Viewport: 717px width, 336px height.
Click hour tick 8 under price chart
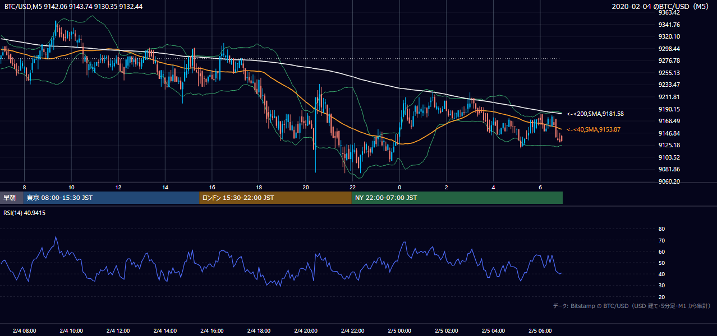(24, 186)
